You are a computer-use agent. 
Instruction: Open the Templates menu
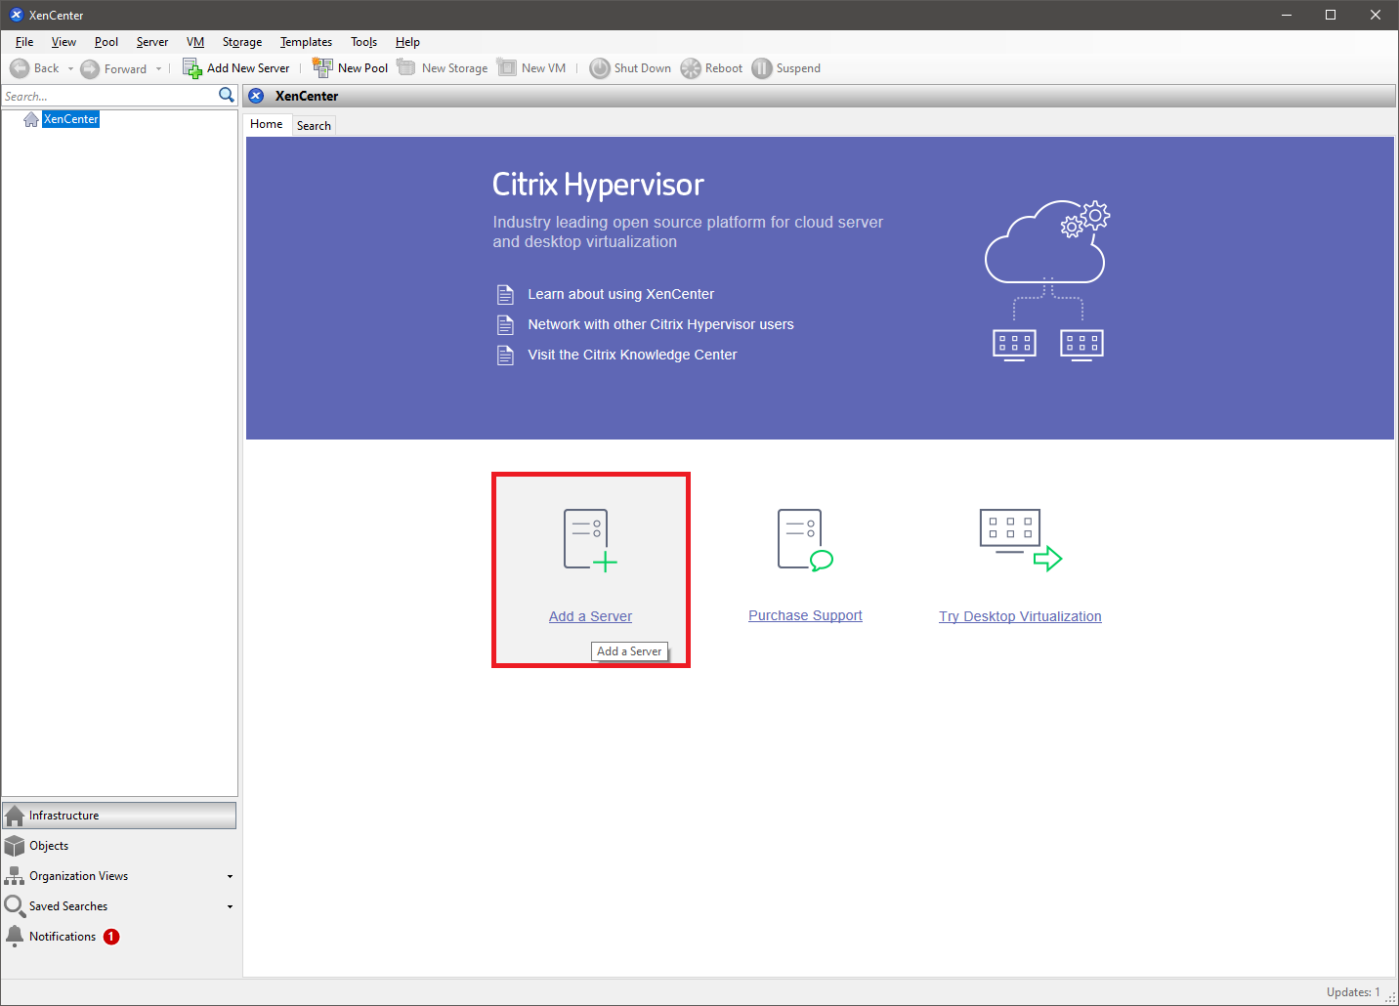(306, 42)
